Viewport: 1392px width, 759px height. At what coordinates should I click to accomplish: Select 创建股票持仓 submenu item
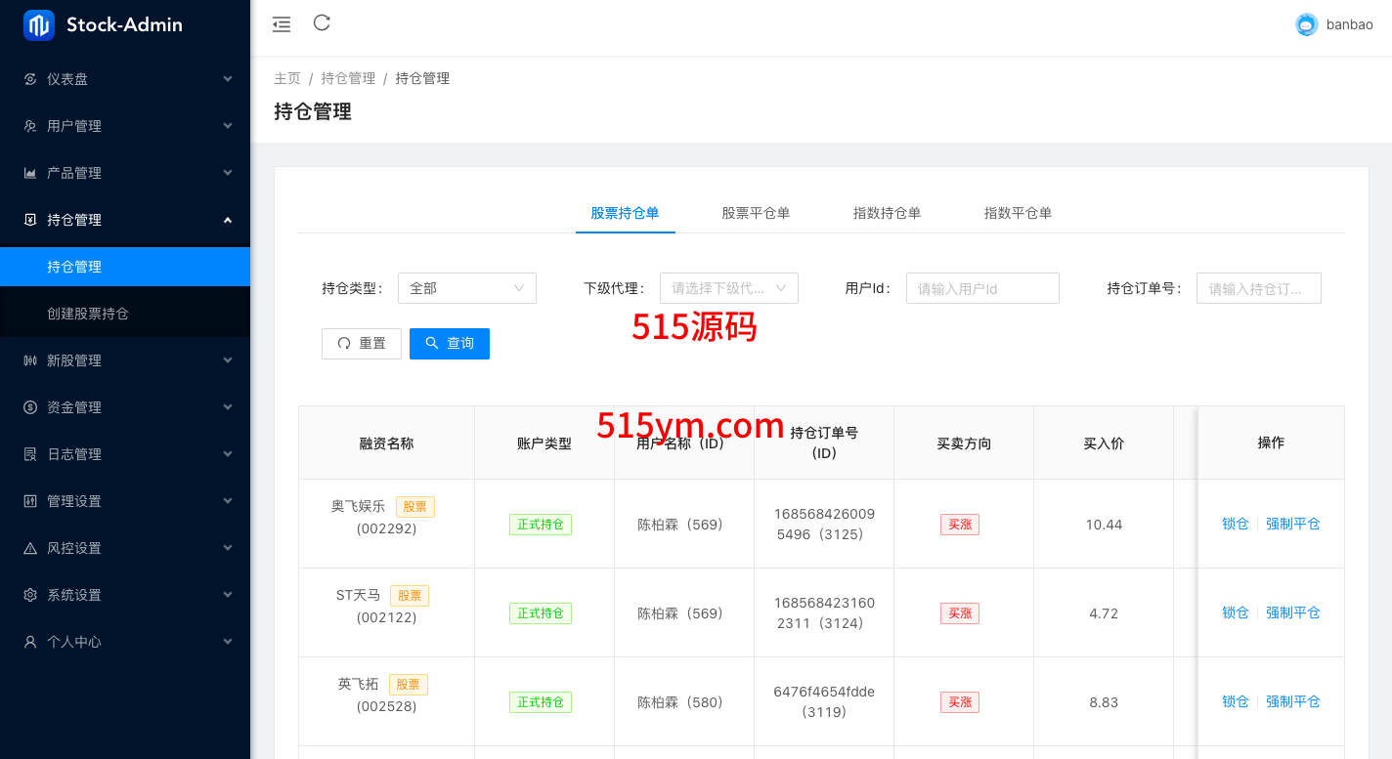tap(88, 314)
